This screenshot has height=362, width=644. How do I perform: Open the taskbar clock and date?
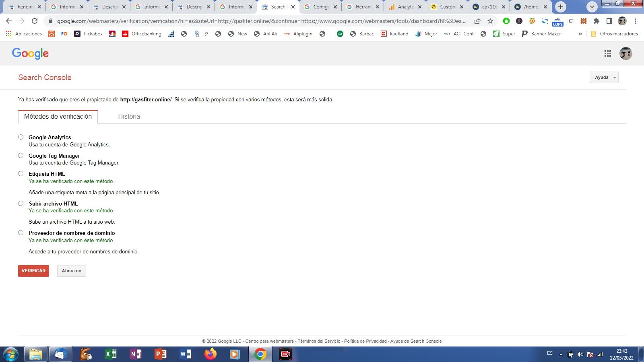pyautogui.click(x=621, y=354)
